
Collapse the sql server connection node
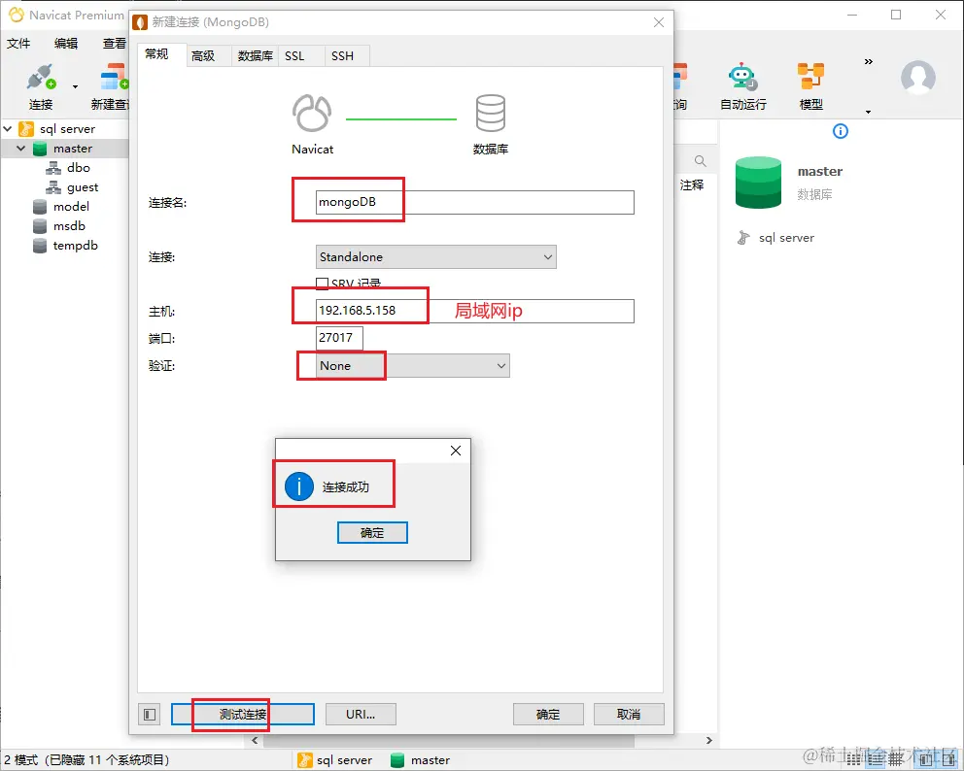pyautogui.click(x=8, y=129)
